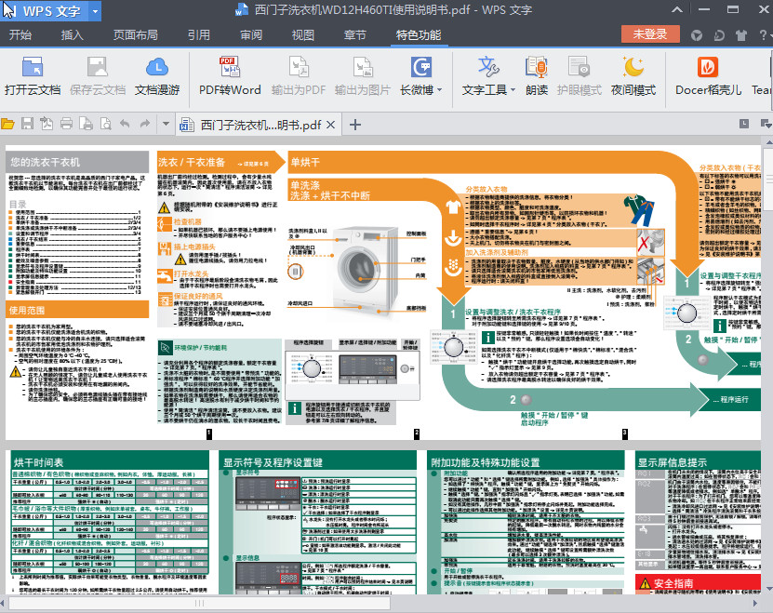Click the 未登录 login button
This screenshot has height=613, width=773.
[x=650, y=34]
